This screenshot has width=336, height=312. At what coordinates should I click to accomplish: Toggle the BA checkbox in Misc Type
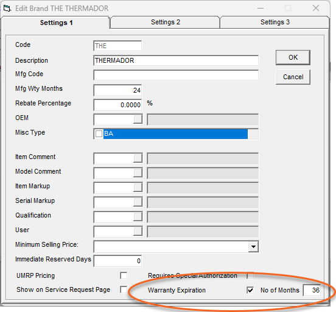tap(99, 134)
